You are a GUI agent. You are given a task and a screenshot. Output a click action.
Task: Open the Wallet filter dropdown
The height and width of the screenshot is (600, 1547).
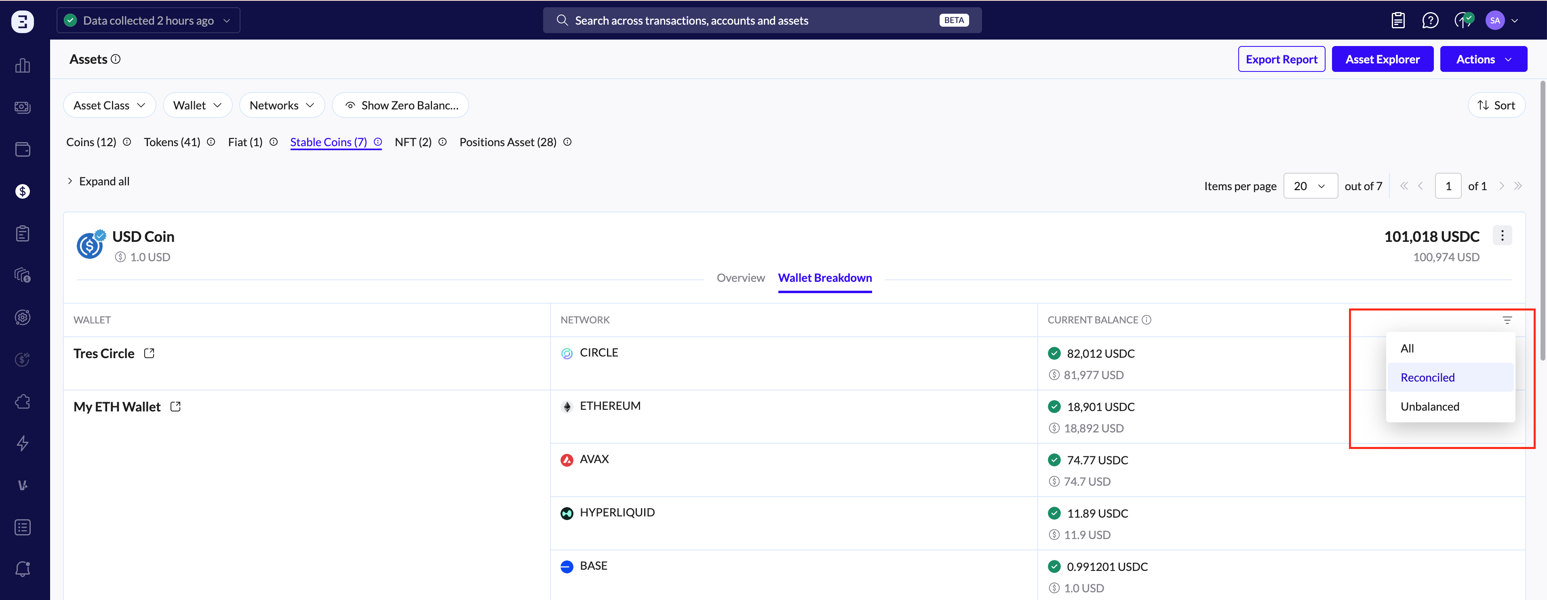coord(198,105)
